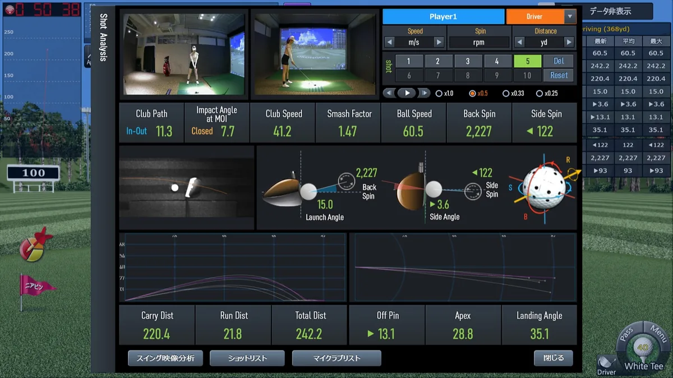Select highlighted shot number 5

click(527, 61)
